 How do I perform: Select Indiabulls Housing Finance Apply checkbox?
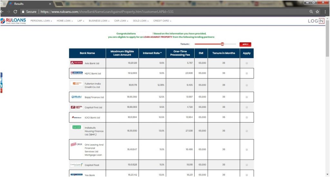point(247,131)
